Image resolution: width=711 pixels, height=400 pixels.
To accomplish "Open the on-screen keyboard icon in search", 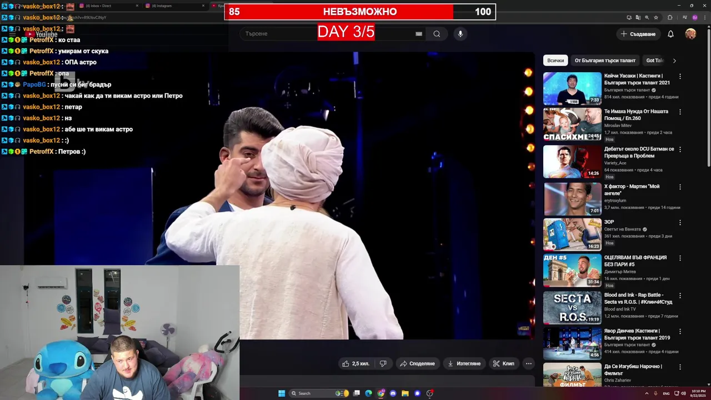I will tap(419, 34).
